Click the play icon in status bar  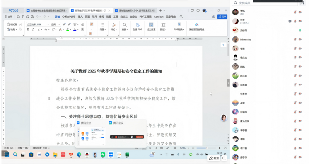coord(156,148)
